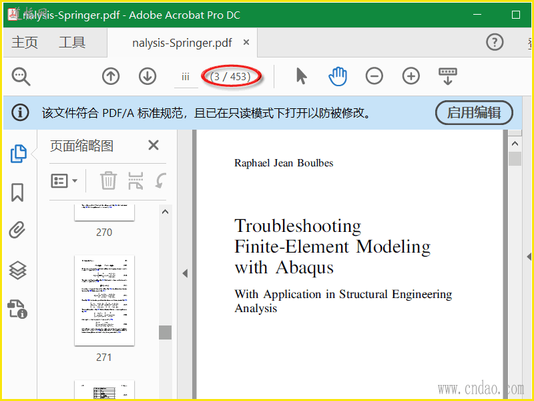Collapse the left navigation pane arrow
The width and height of the screenshot is (534, 401).
pyautogui.click(x=185, y=273)
